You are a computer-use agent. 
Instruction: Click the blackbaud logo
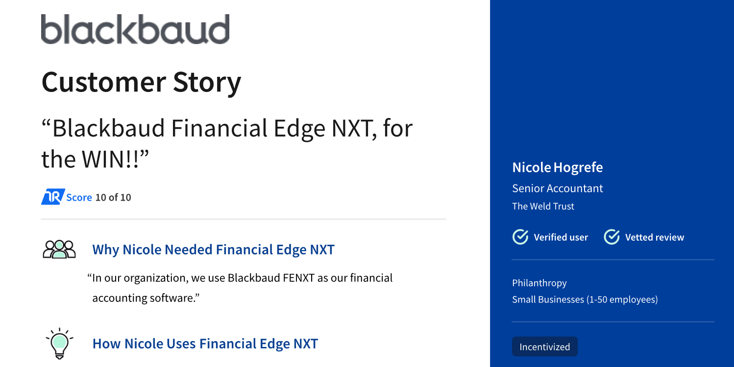[x=135, y=29]
